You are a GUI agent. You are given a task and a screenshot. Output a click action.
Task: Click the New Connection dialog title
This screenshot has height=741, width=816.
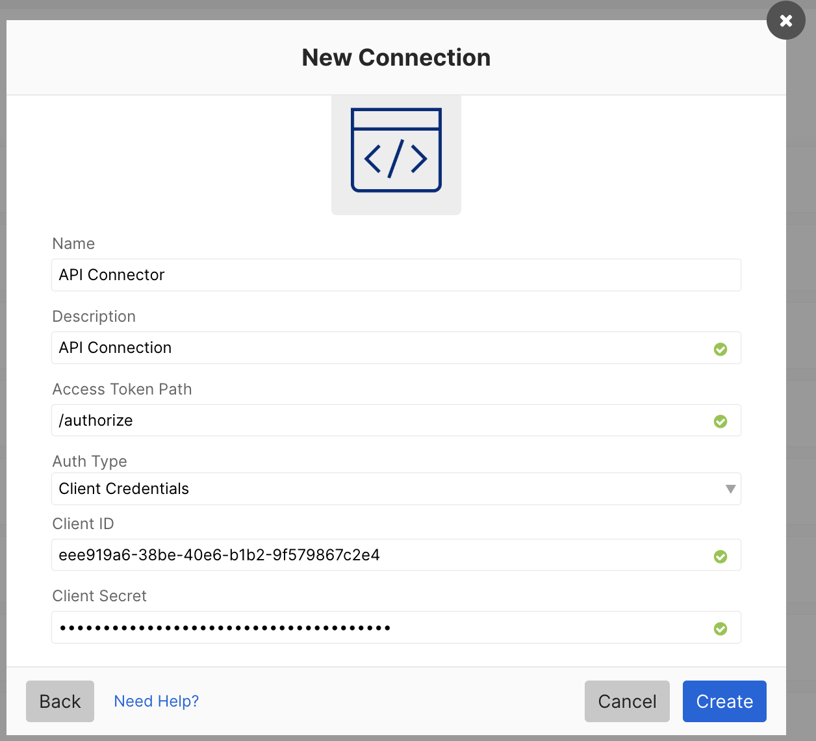point(396,58)
